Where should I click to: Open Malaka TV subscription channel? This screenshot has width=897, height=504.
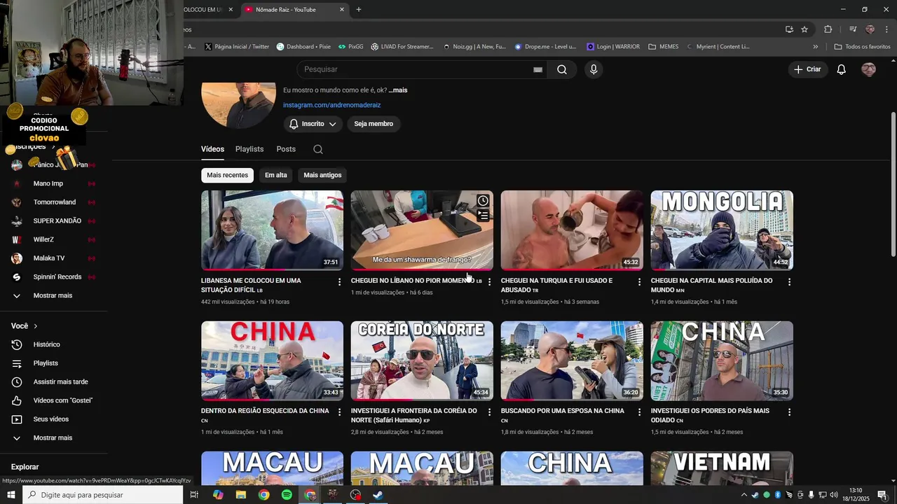pos(49,258)
